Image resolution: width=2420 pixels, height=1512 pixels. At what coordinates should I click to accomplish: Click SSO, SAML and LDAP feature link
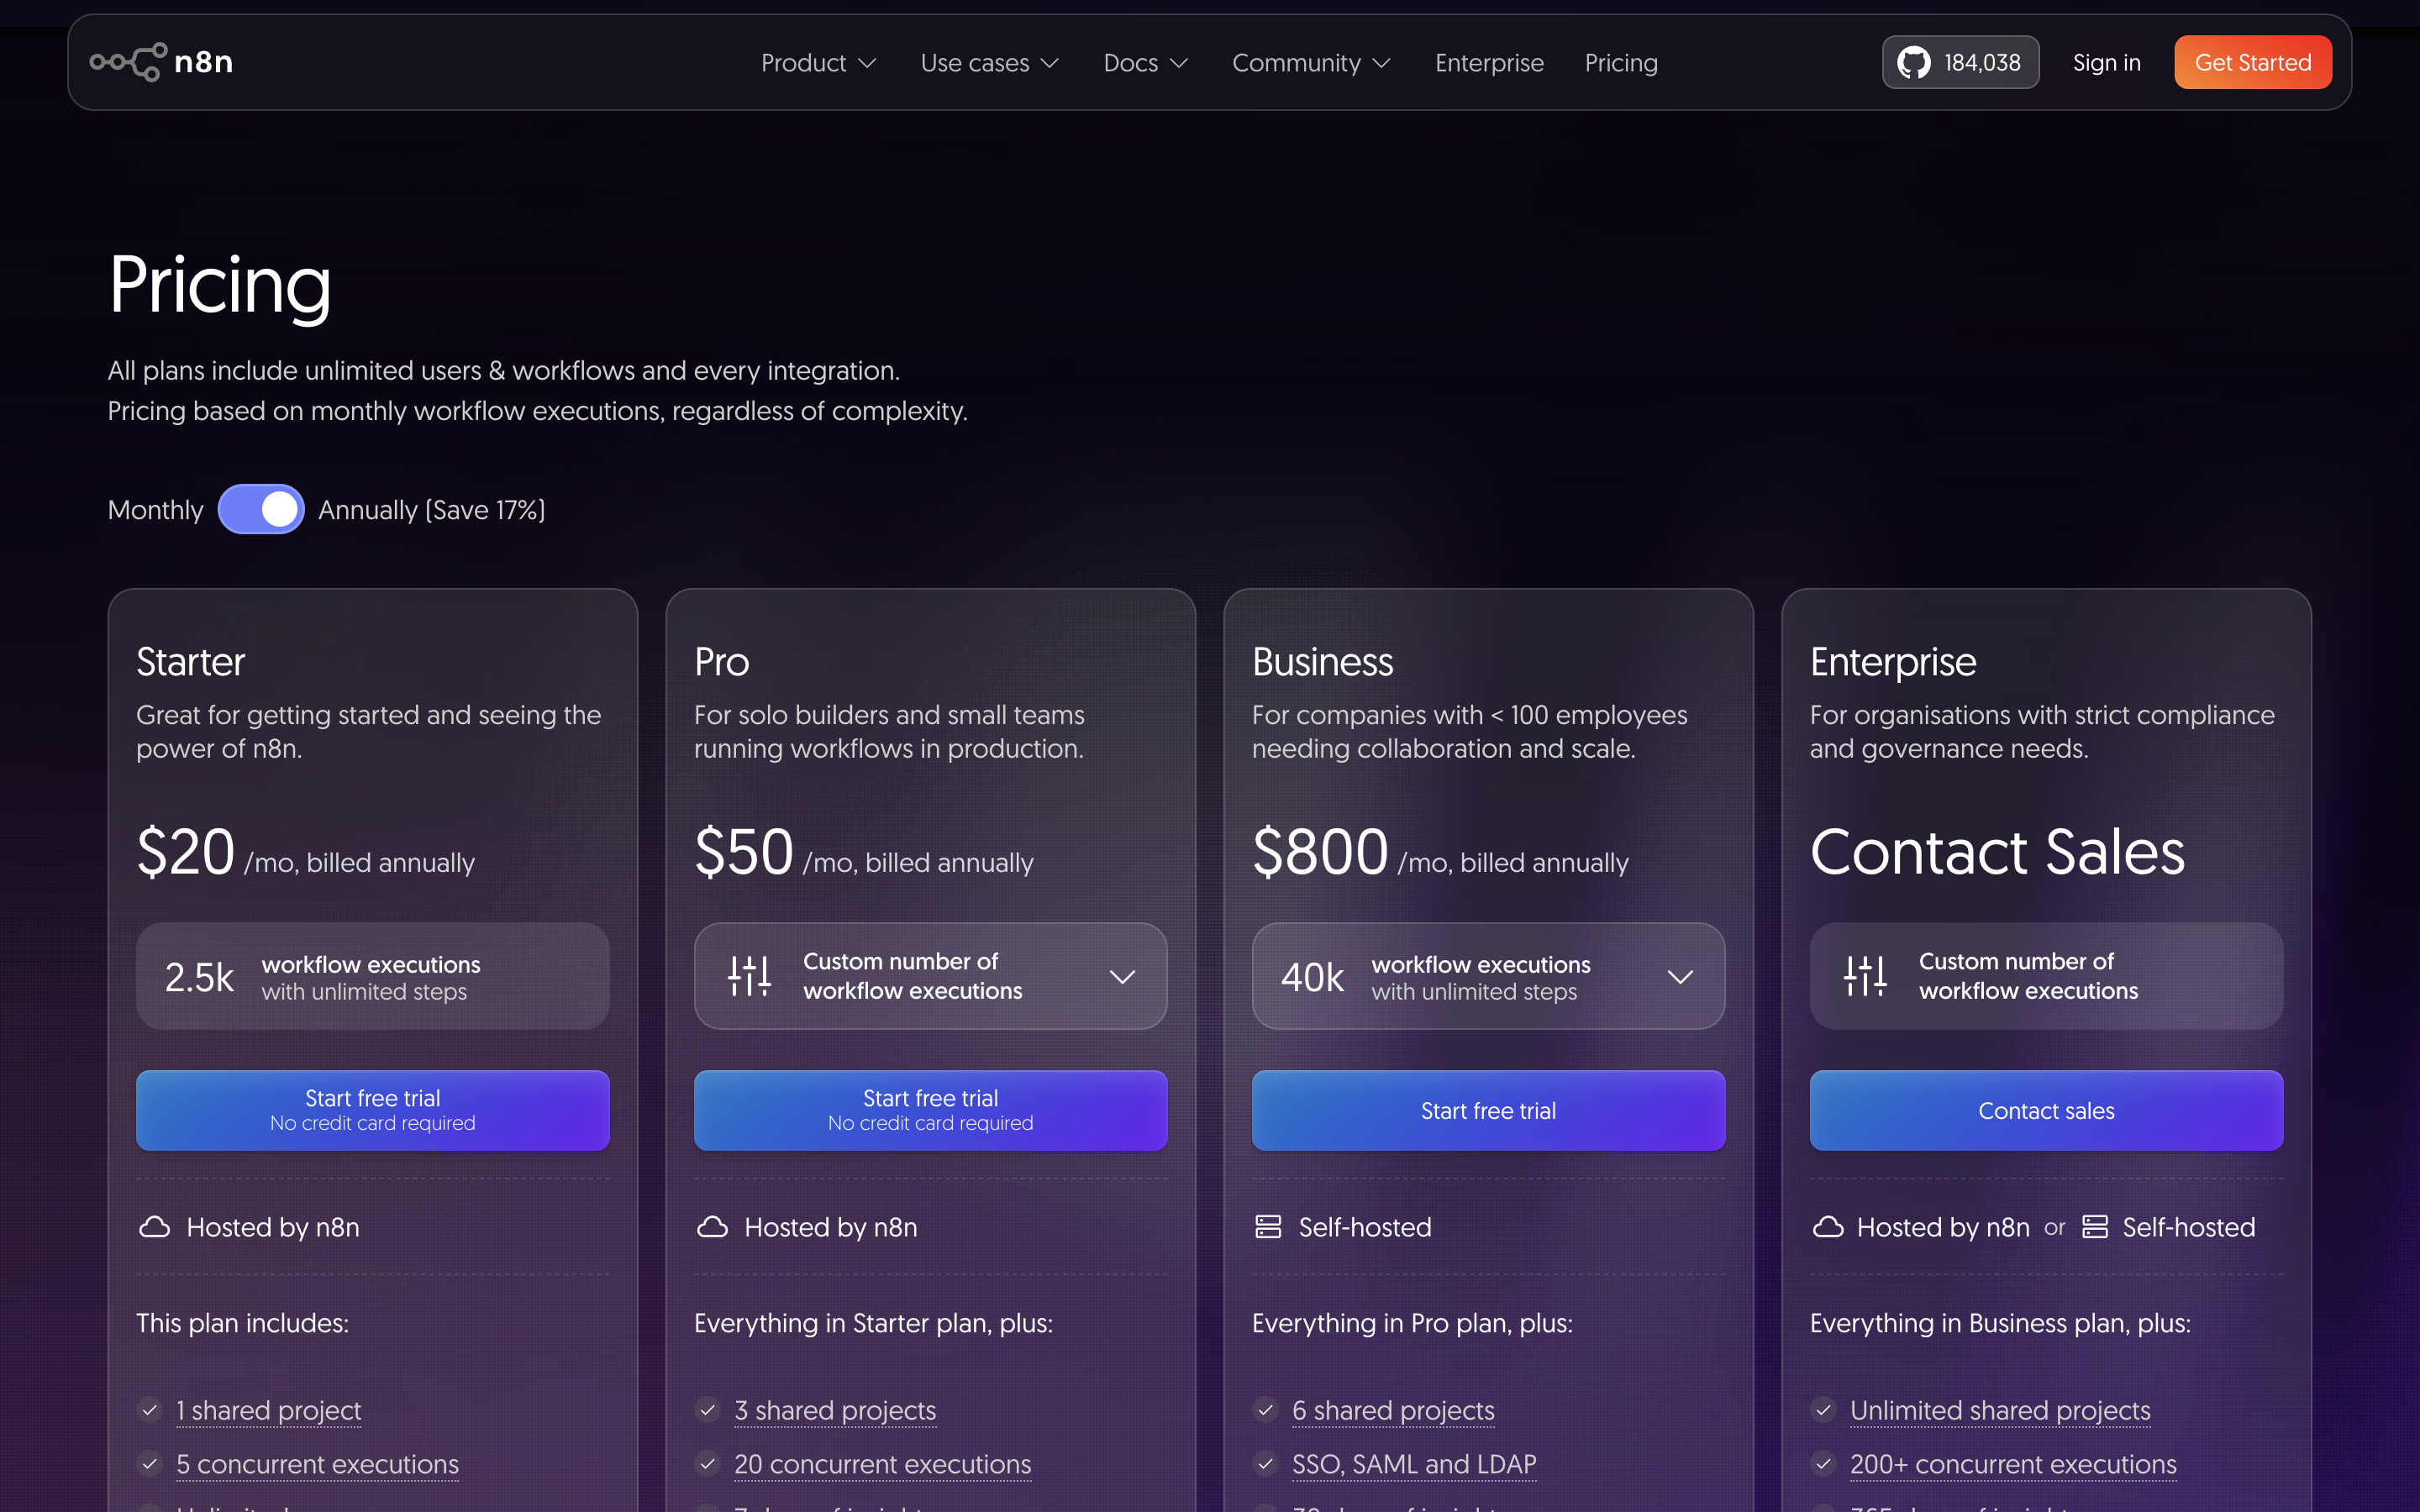point(1414,1464)
